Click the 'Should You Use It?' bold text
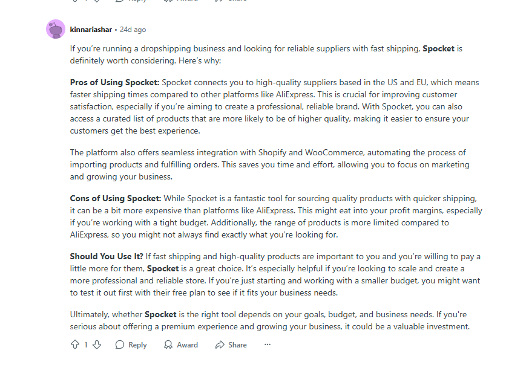 [x=107, y=256]
